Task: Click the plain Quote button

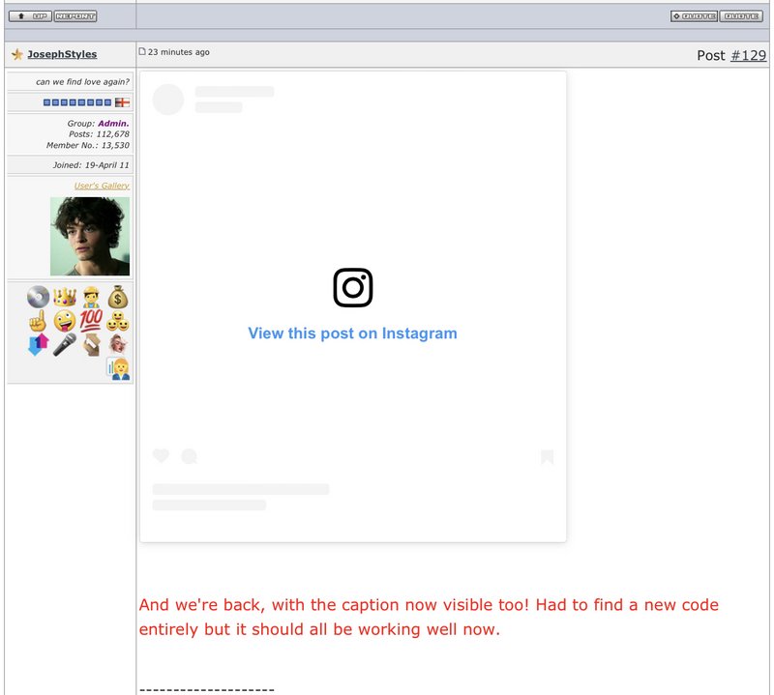Action: (741, 16)
